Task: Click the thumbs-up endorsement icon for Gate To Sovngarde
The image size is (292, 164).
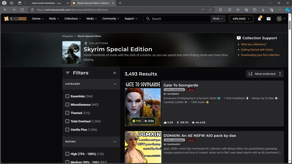Action: click(166, 122)
